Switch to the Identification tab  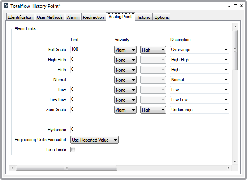20,17
